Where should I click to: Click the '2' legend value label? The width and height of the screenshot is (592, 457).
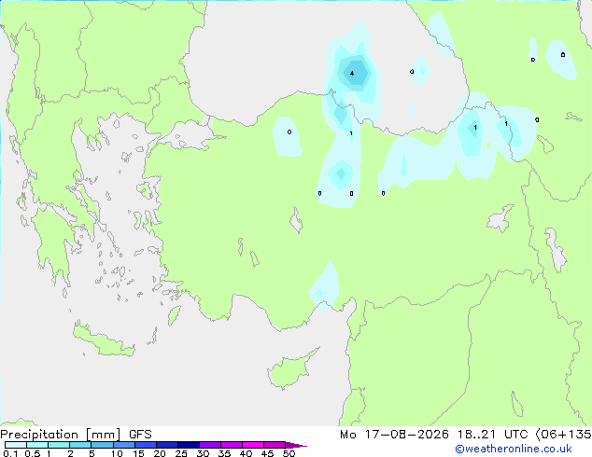click(70, 453)
